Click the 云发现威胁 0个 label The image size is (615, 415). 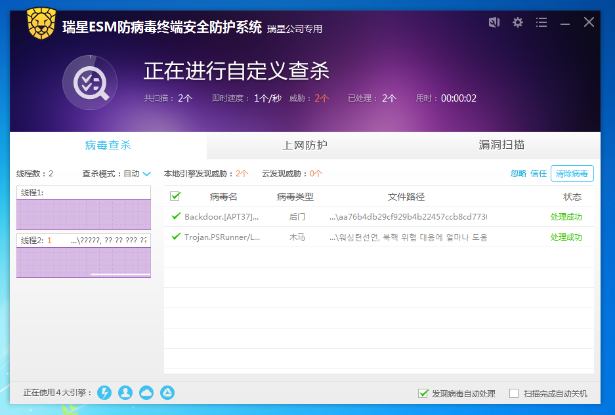pos(292,174)
